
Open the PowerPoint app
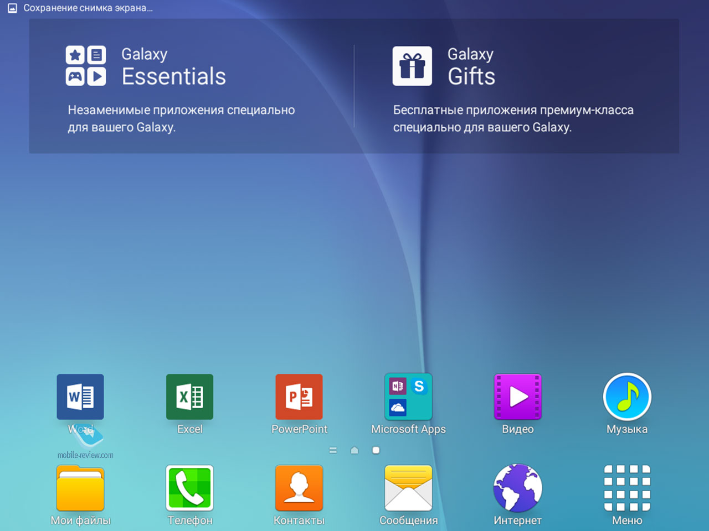299,397
